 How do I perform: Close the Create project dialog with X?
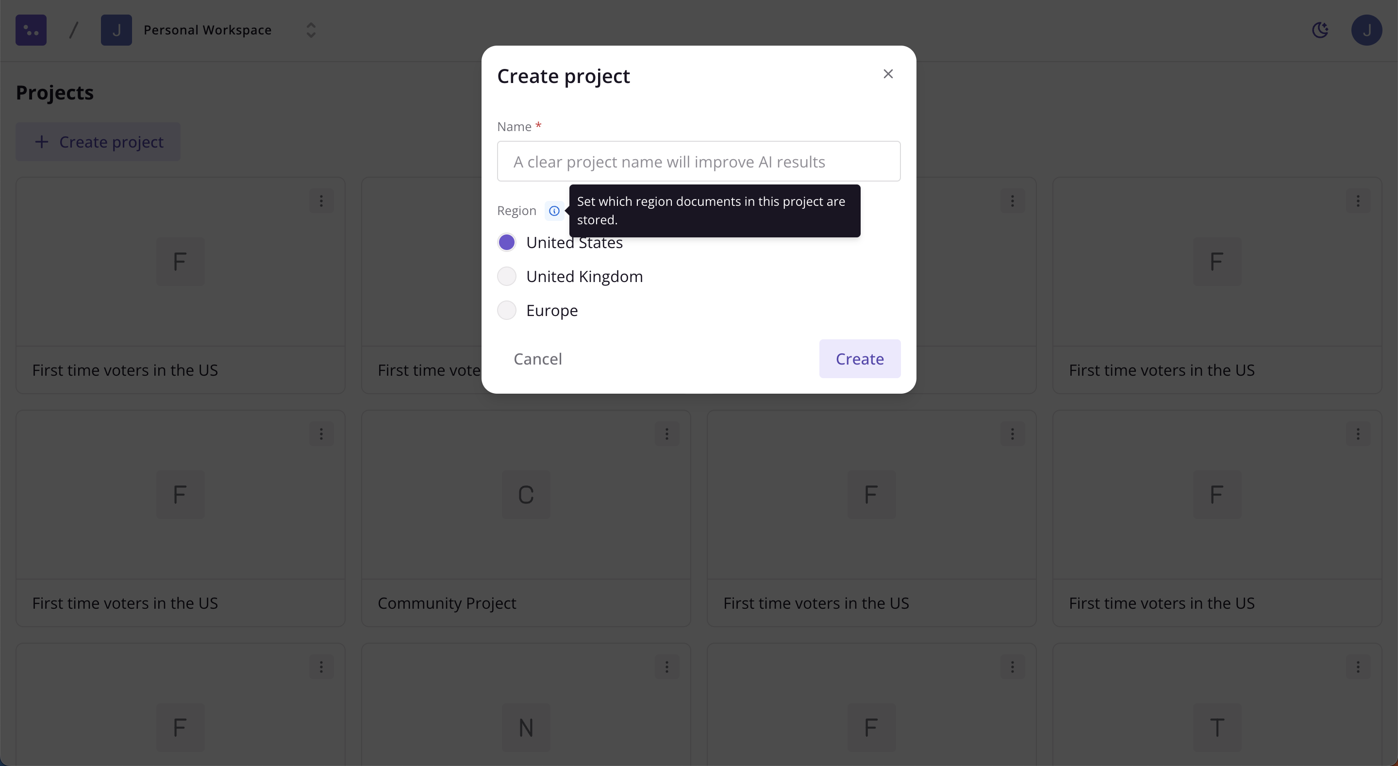tap(888, 74)
